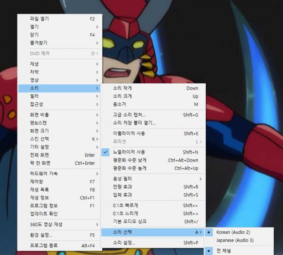Select the highlighted 소리 menu entry
The width and height of the screenshot is (283, 255).
tap(59, 88)
